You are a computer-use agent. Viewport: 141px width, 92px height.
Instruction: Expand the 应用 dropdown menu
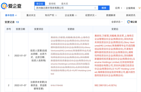(x=119, y=8)
